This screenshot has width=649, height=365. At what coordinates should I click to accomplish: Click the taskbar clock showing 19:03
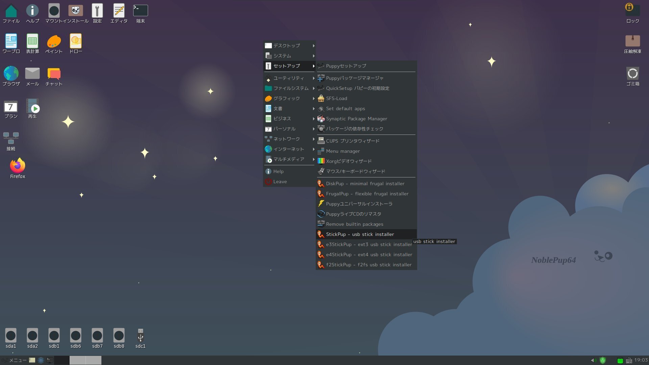click(x=641, y=360)
